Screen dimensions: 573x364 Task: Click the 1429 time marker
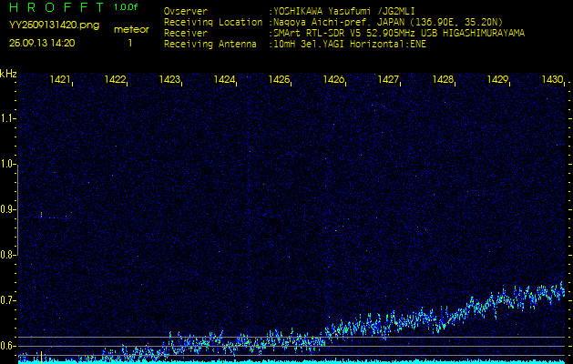(x=498, y=80)
